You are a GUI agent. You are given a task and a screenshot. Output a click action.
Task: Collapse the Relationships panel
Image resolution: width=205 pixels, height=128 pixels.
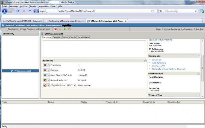199,74
